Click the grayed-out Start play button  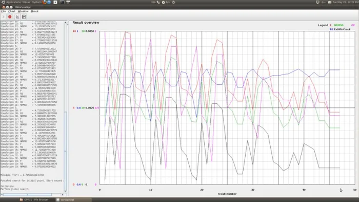3,17
